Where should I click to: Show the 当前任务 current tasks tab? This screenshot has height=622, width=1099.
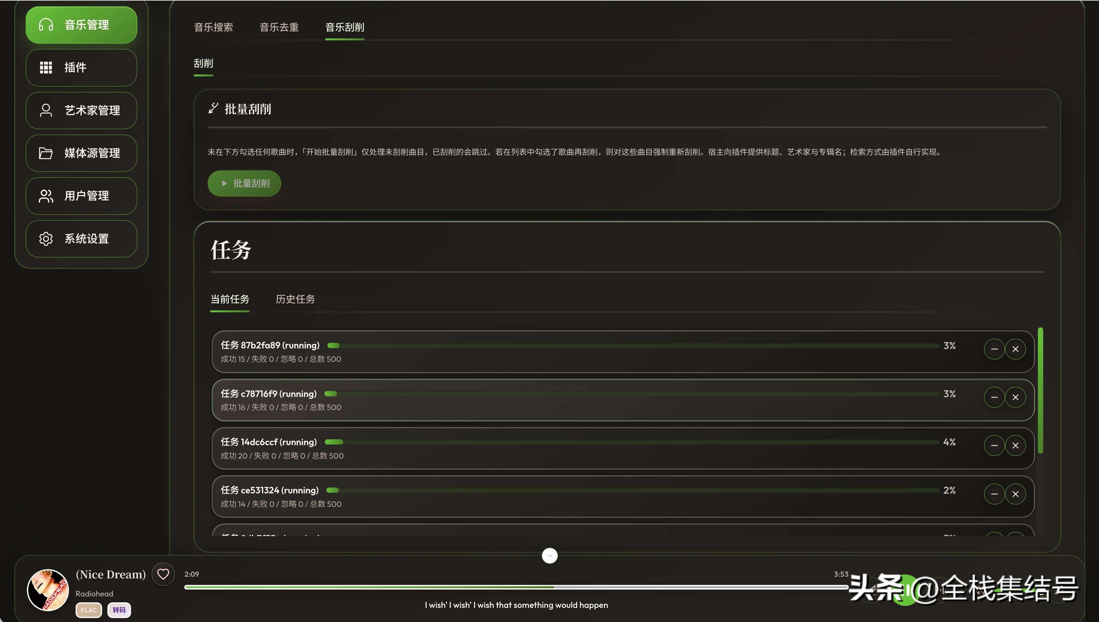[x=230, y=299]
